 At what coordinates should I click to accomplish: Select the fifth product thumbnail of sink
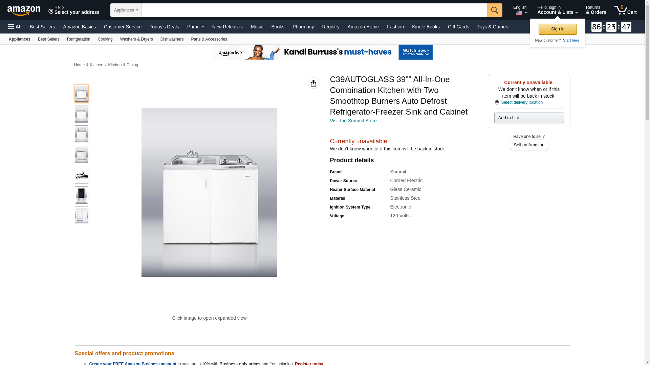82,175
